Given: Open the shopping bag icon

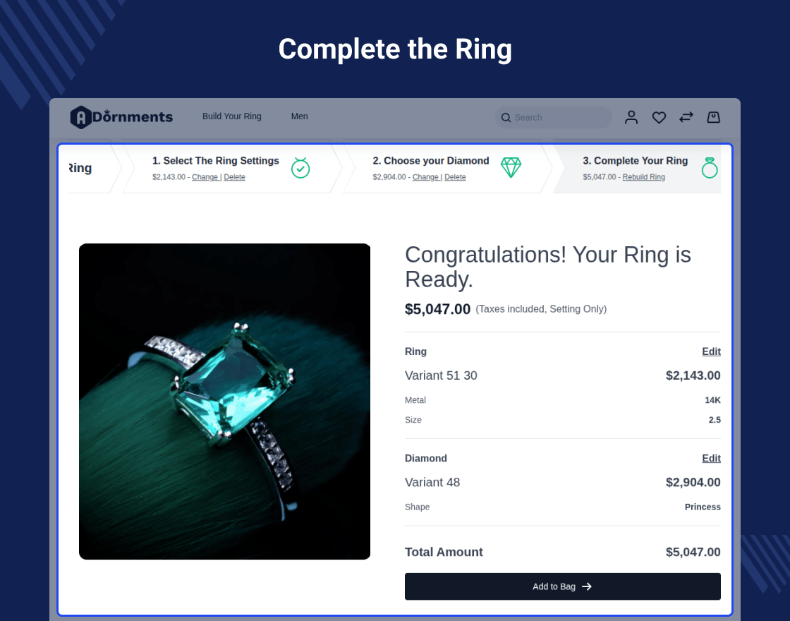Looking at the screenshot, I should pyautogui.click(x=714, y=117).
